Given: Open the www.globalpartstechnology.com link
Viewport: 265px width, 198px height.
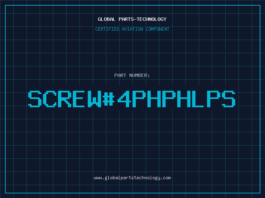Looking at the screenshot, I should [132, 178].
